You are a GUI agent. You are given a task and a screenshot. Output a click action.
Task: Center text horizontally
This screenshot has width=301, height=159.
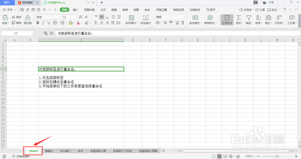101,23
